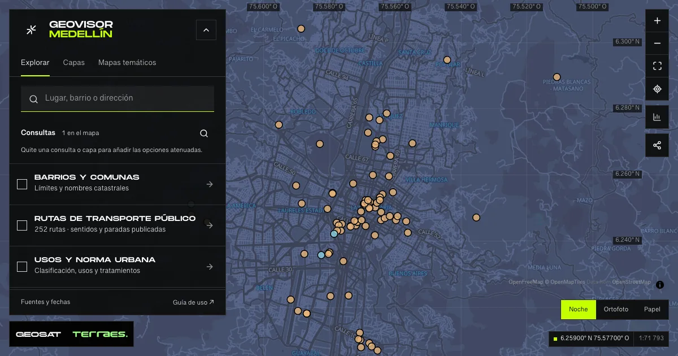Open the OpenFreeMap attribution link
This screenshot has width=678, height=356.
[525, 282]
